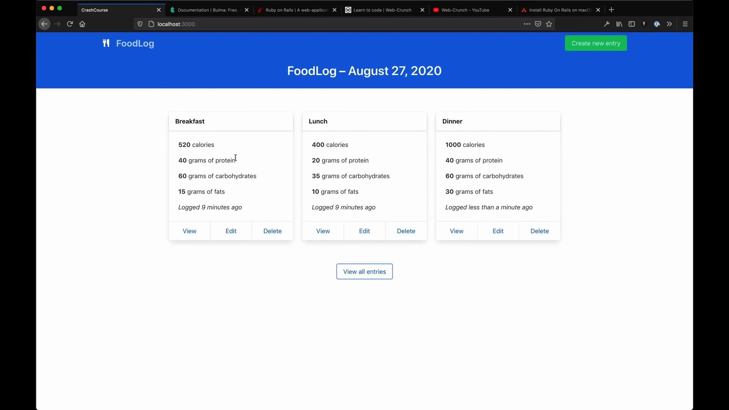Click the Delete button on Lunch card

coord(406,231)
